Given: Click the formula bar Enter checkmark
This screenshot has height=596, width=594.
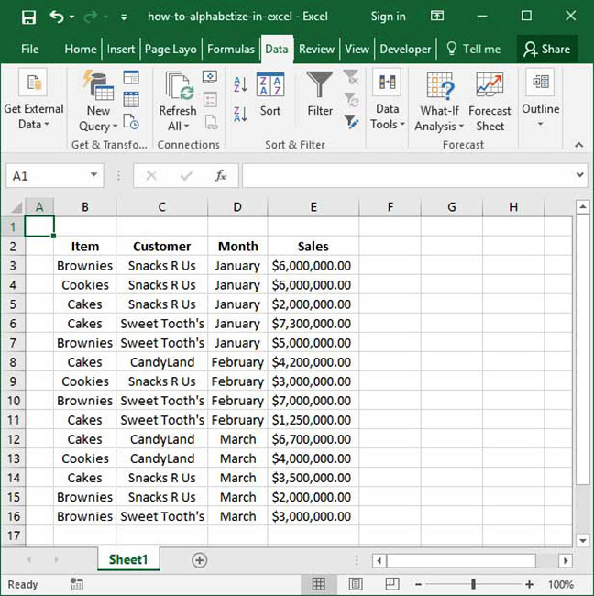Looking at the screenshot, I should (186, 176).
